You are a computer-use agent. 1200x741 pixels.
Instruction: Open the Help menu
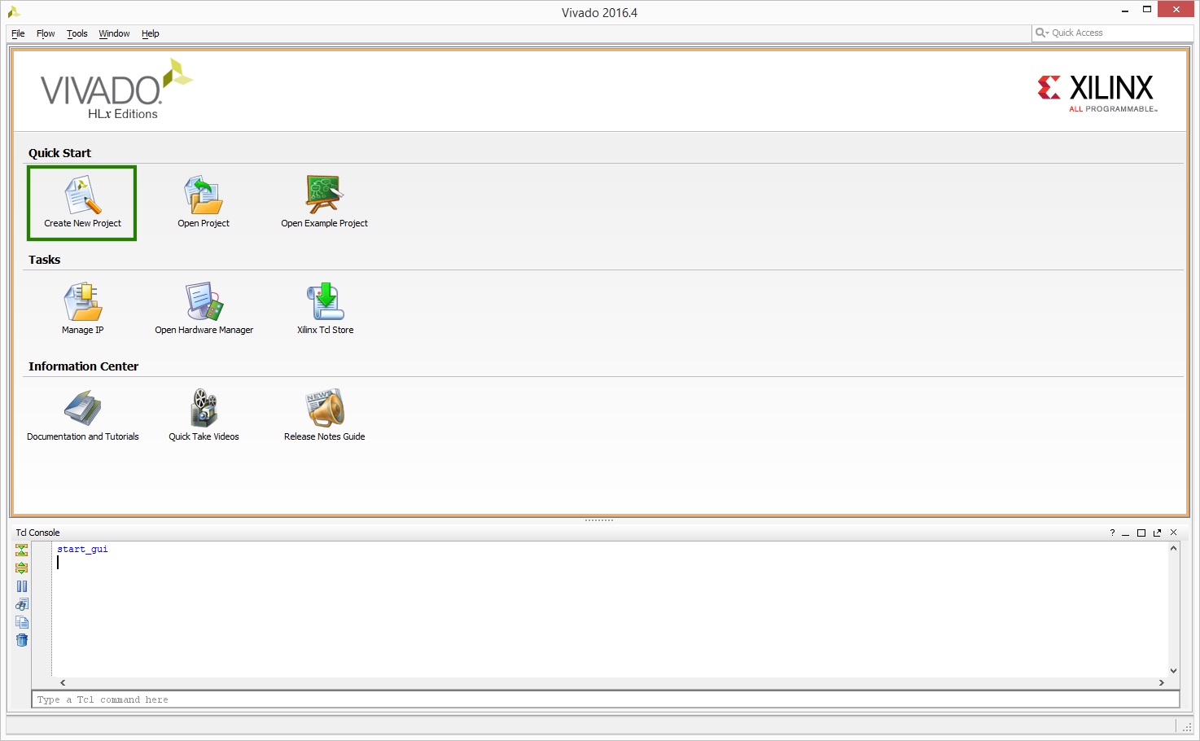coord(151,33)
